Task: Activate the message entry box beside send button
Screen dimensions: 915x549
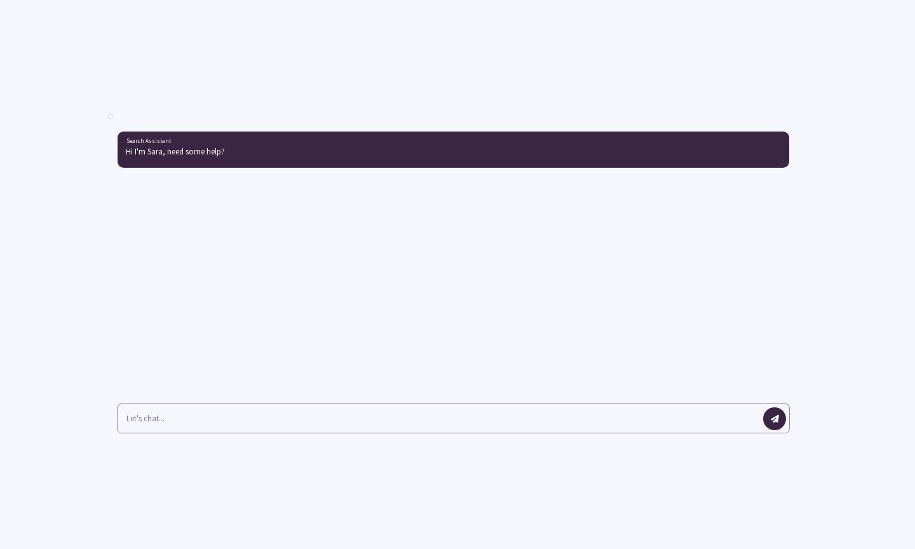Action: click(438, 418)
